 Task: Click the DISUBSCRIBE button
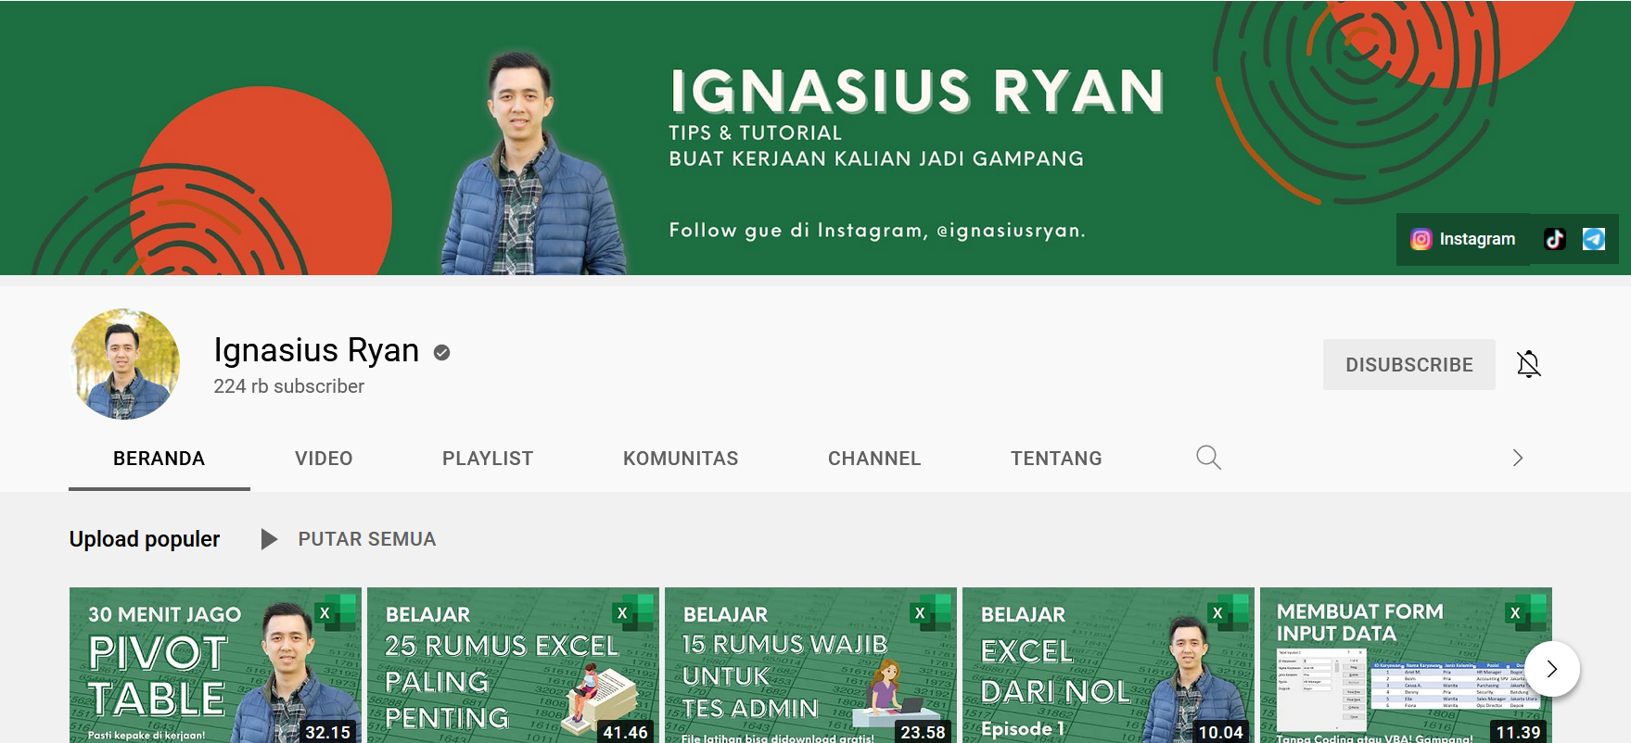point(1409,364)
